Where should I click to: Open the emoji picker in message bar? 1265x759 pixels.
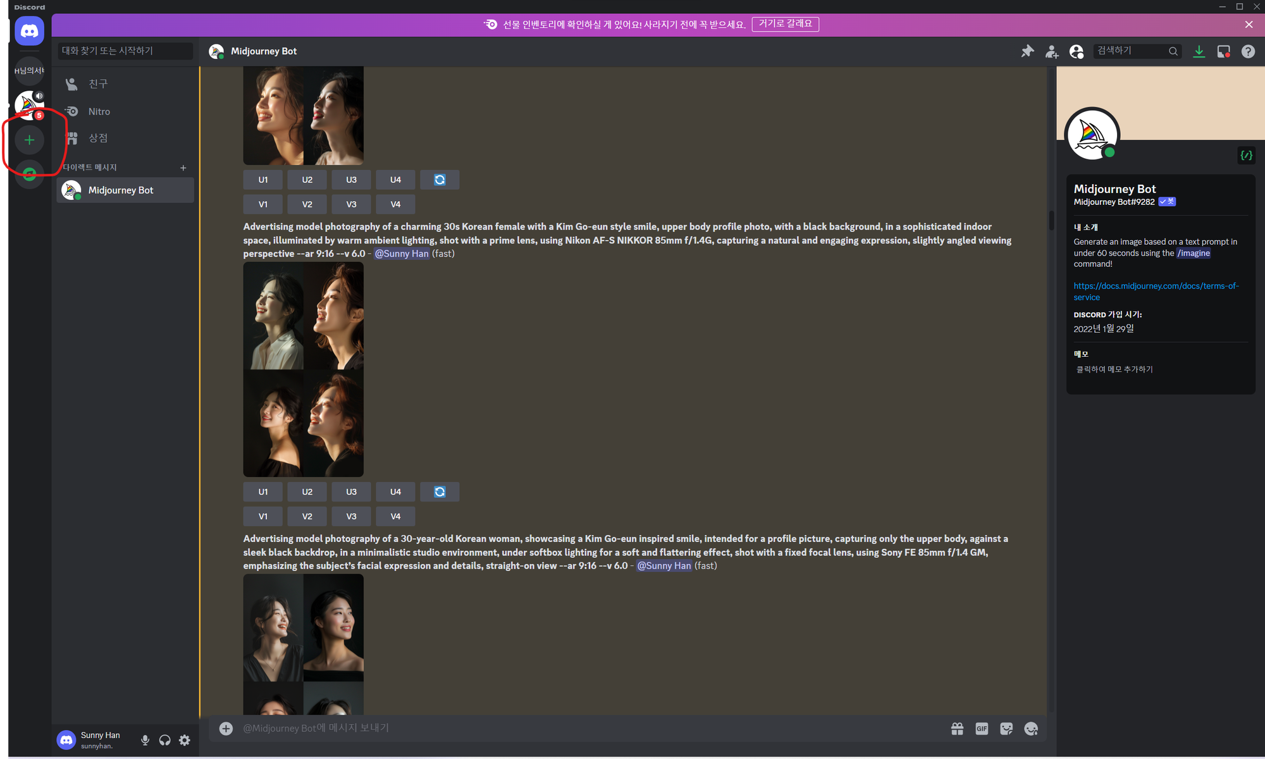click(x=1031, y=729)
